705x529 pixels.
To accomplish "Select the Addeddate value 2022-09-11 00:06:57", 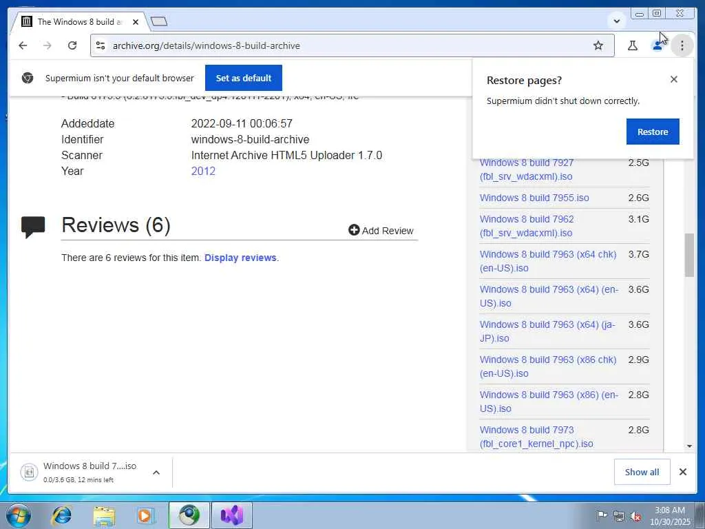I will 242,124.
